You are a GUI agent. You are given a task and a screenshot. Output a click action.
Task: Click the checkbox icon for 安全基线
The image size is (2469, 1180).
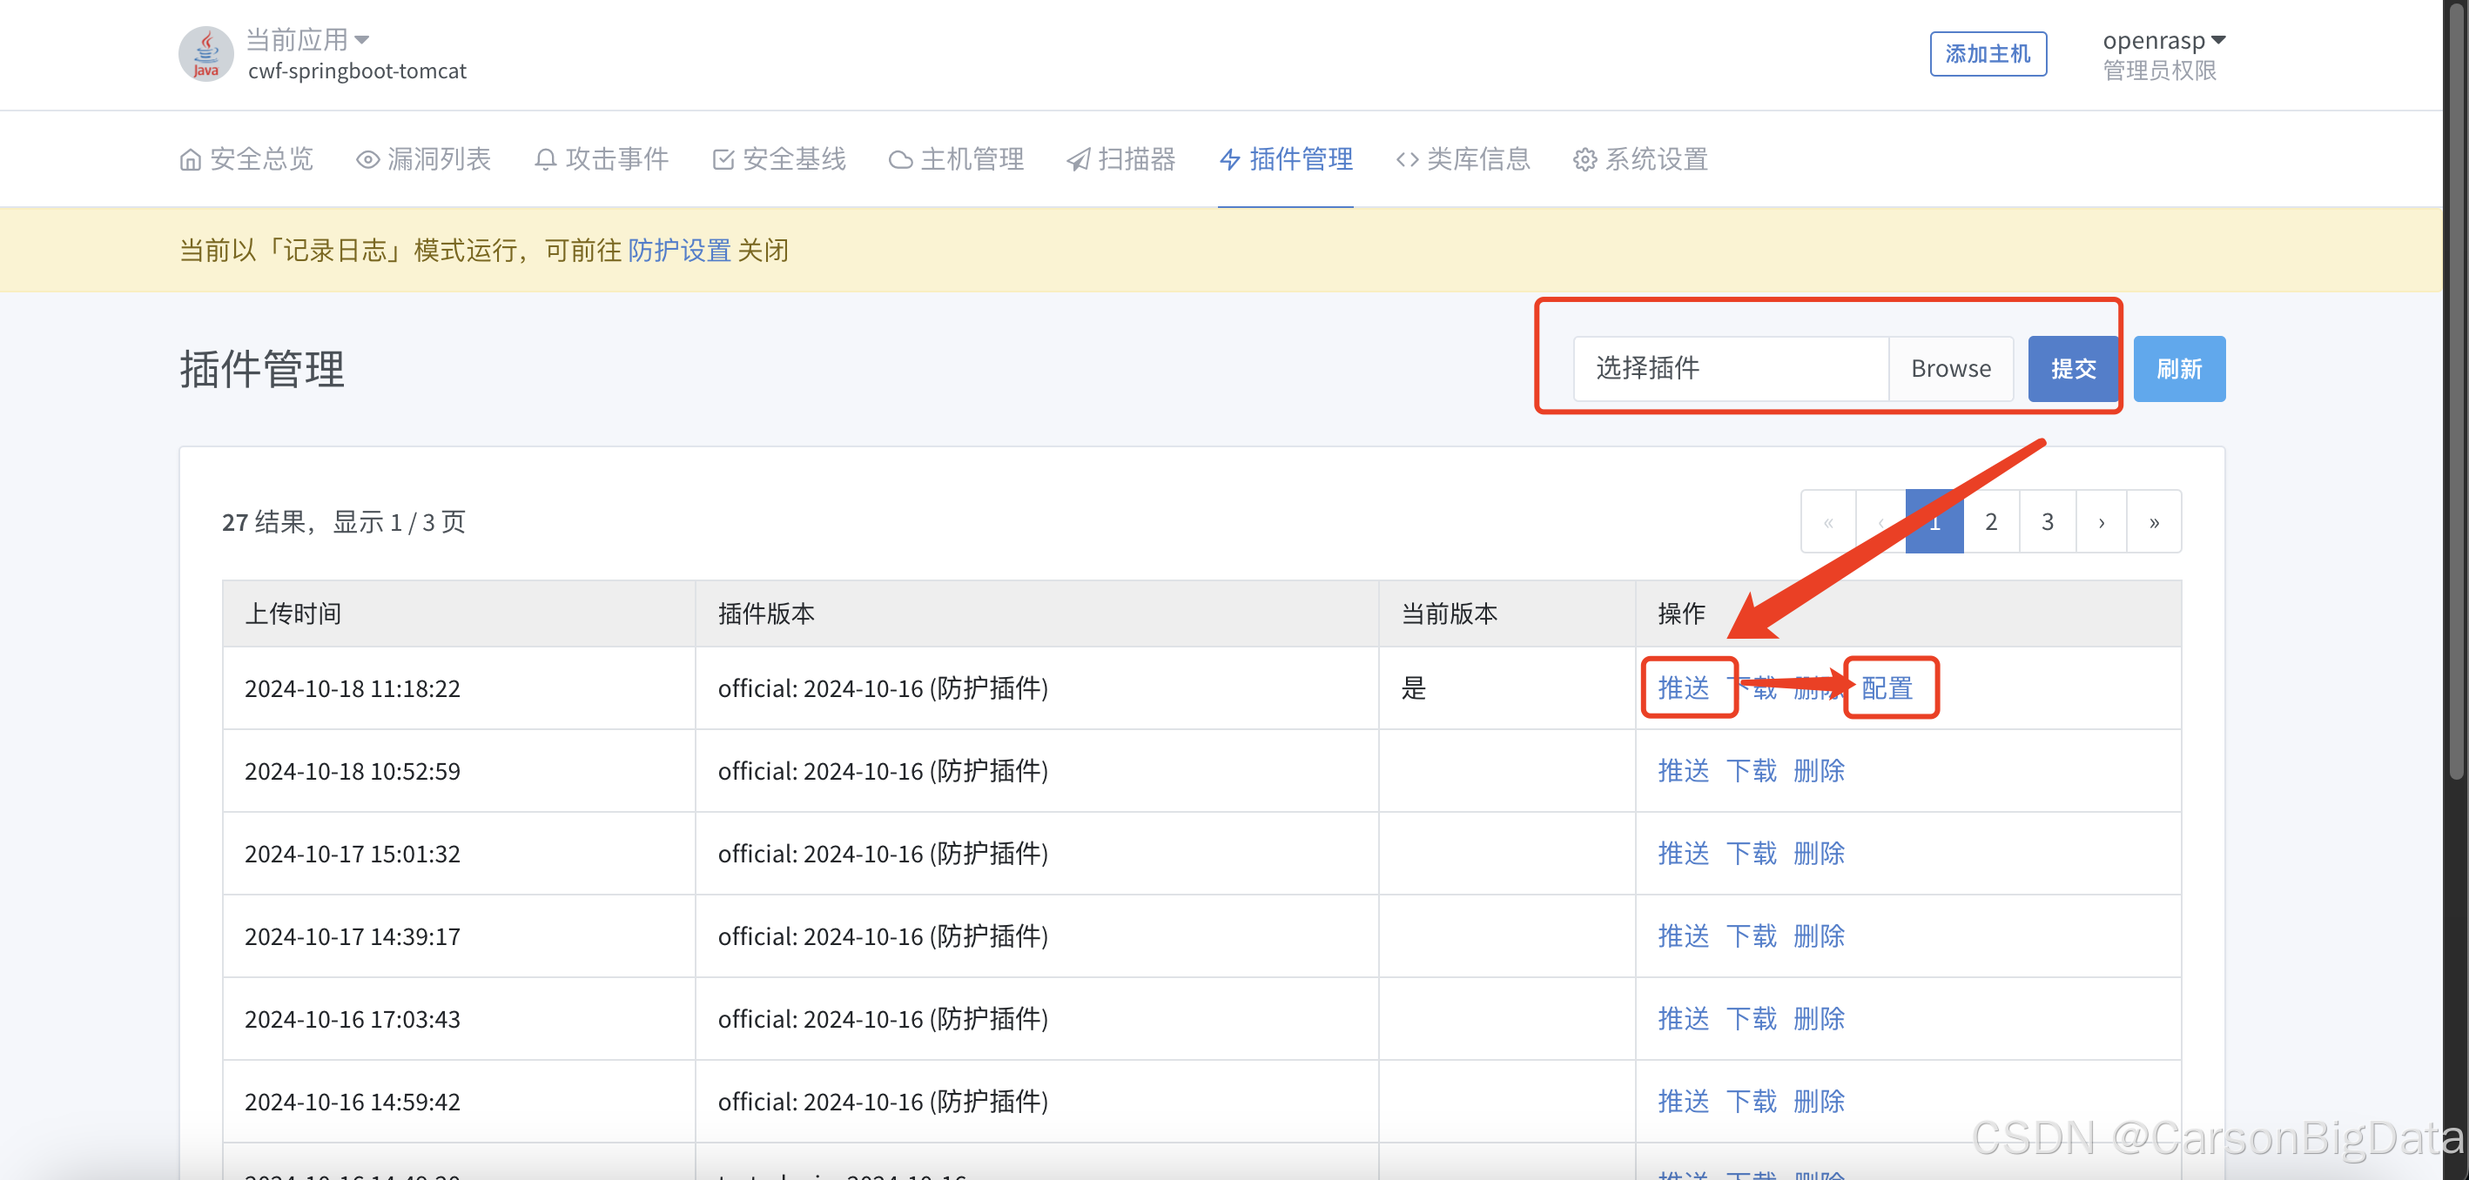(723, 160)
